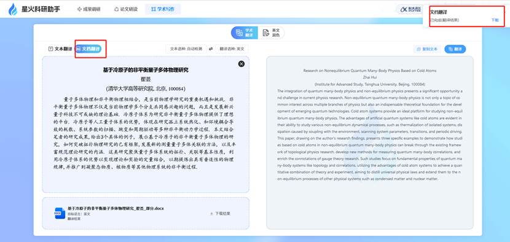Open the 论文研读 tab
Viewport: 510px width, 242px height.
tap(125, 9)
